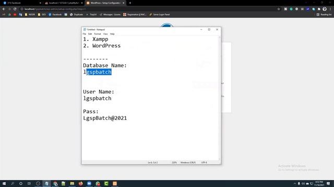Click the 'Database Name:' line in Notepad
This screenshot has width=334, height=187.
[x=105, y=65]
